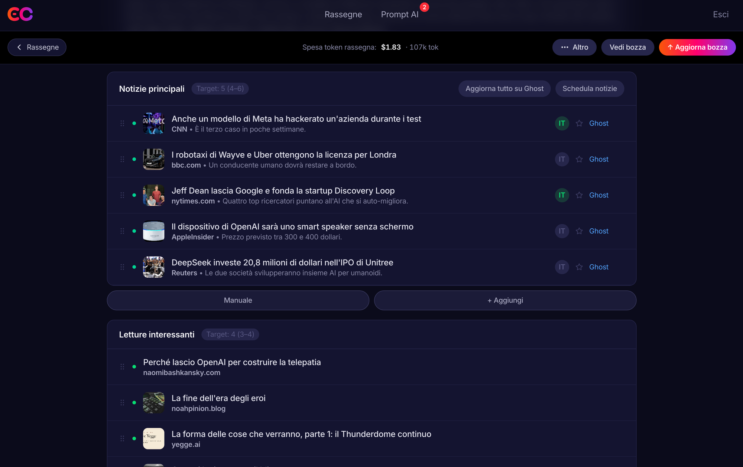Click the Jeff Dean story thumbnail
Screen dimensions: 743x467
click(x=154, y=195)
